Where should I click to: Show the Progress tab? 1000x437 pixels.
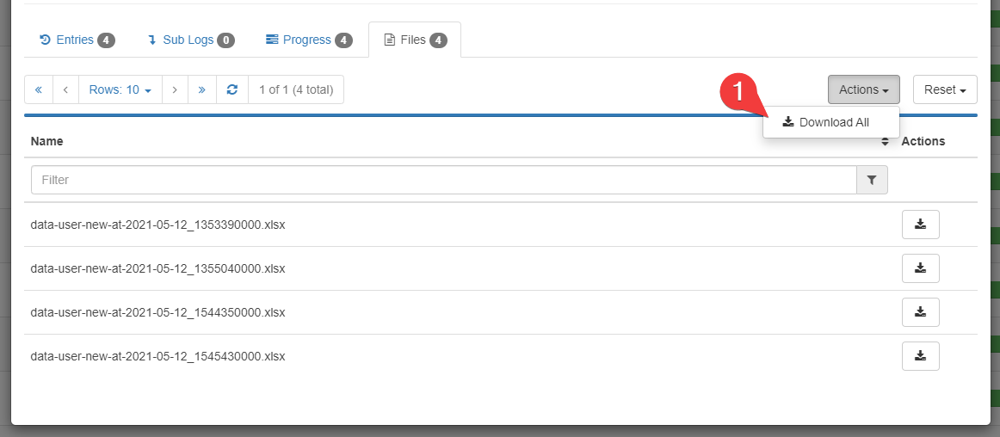(x=308, y=40)
